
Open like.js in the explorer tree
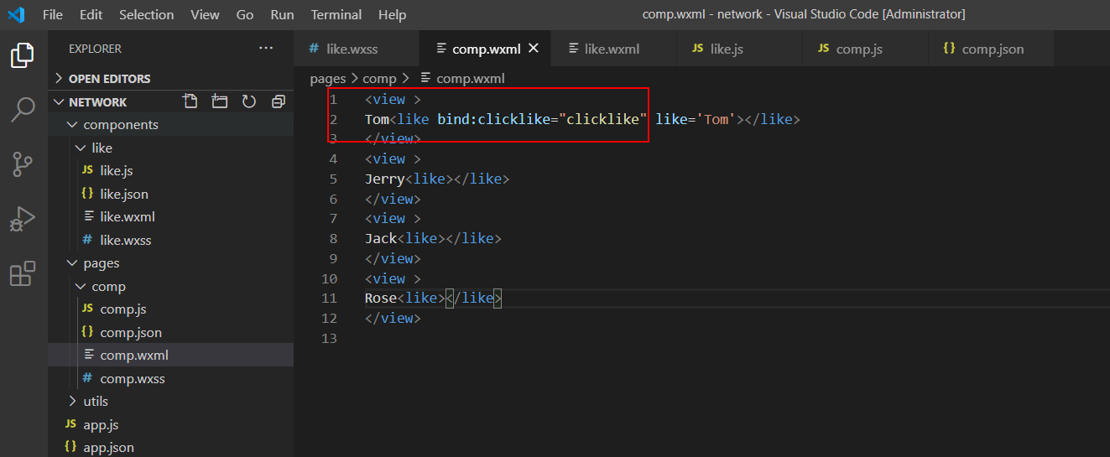(171, 170)
